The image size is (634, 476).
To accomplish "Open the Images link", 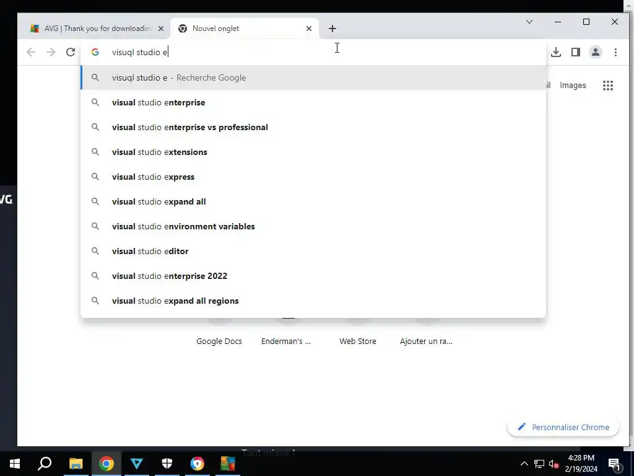I will [573, 86].
